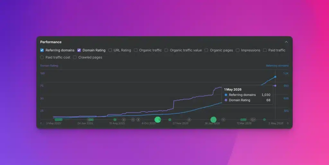This screenshot has height=165, width=329.
Task: Click the large green circle above 18 Jan 2026
Action: pyautogui.click(x=213, y=120)
